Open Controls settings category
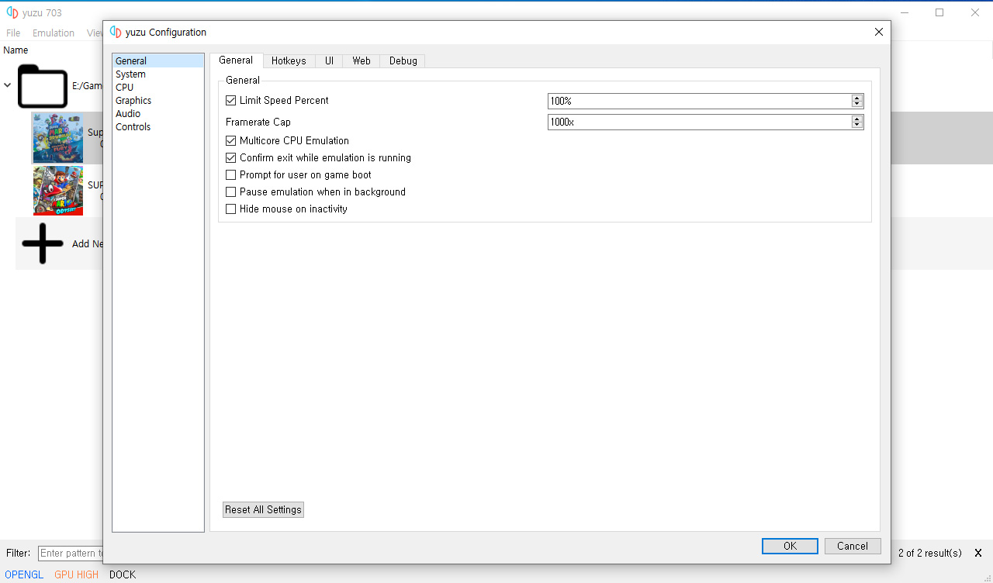Screen dimensions: 993x583 pos(157,127)
